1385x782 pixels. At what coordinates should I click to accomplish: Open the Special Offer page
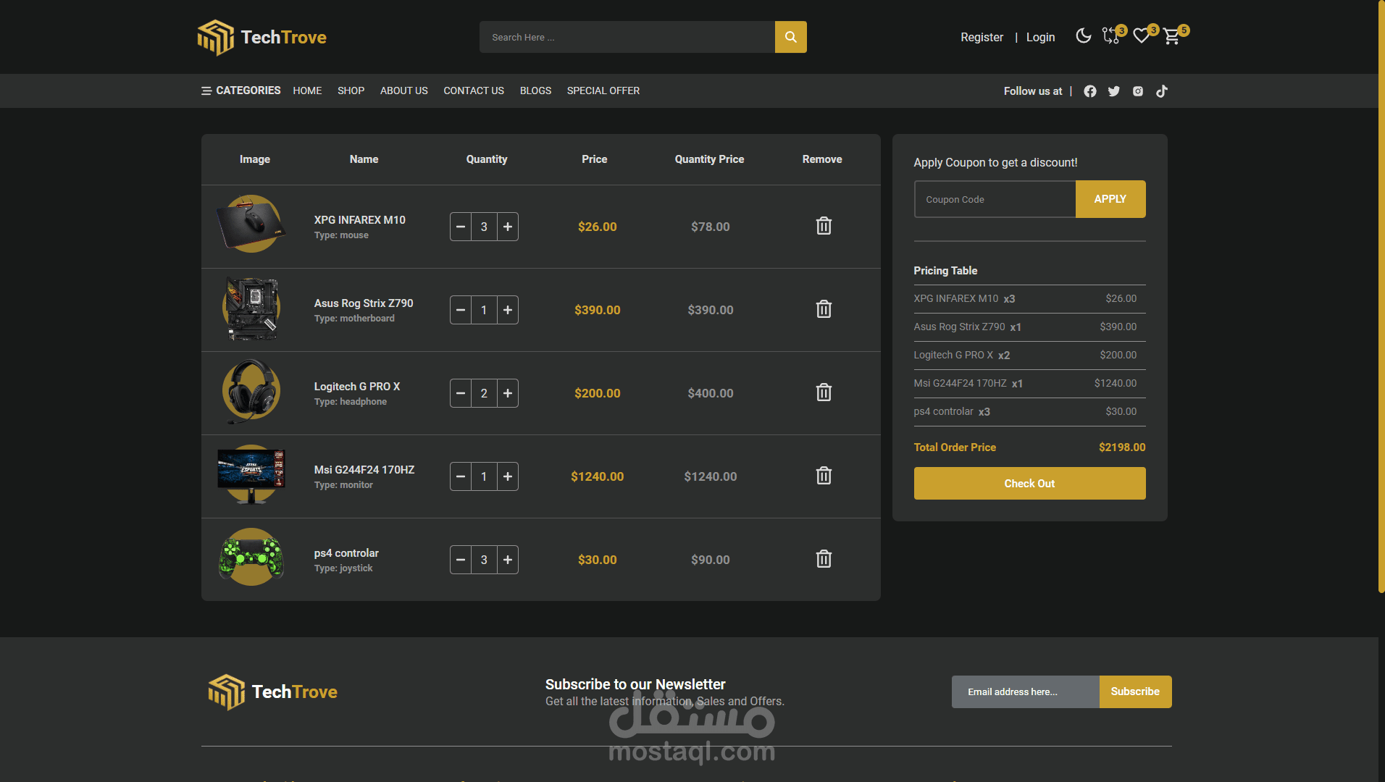(x=603, y=91)
